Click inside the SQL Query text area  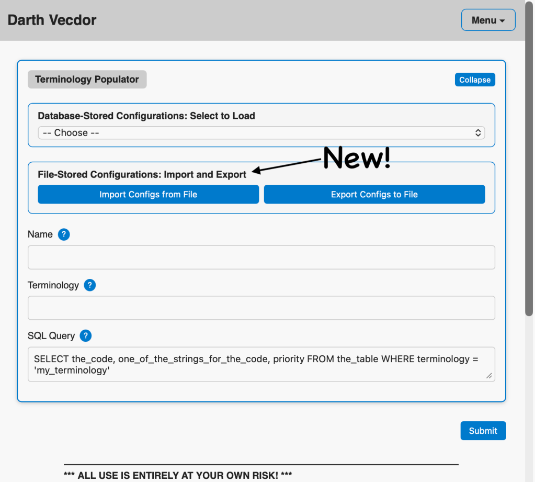pos(261,364)
